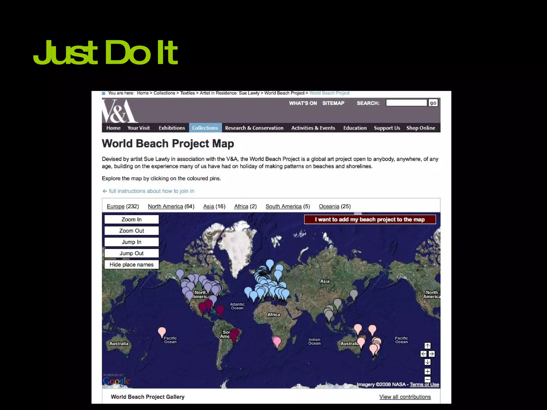The width and height of the screenshot is (547, 410).
Task: Click the map pan up arrow
Action: 427,346
